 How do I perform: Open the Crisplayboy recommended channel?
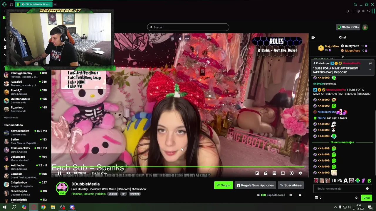click(x=25, y=184)
